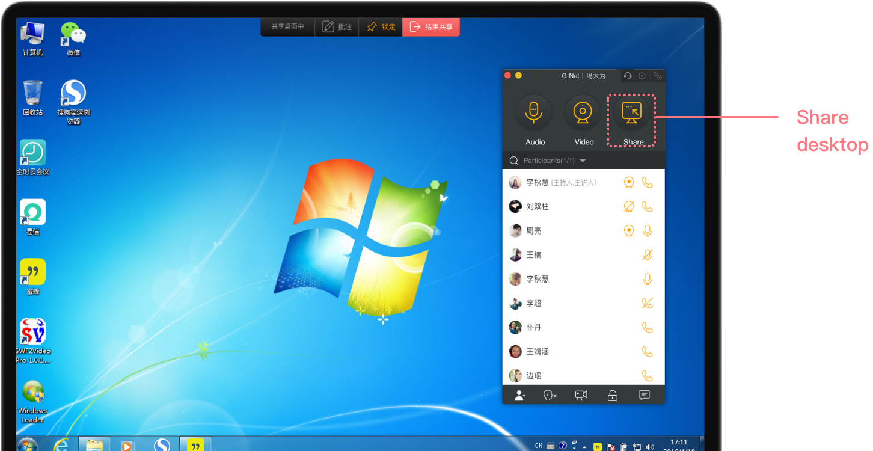Toggle 锁定 pin in sharing toolbar
The width and height of the screenshot is (873, 451).
coord(381,27)
